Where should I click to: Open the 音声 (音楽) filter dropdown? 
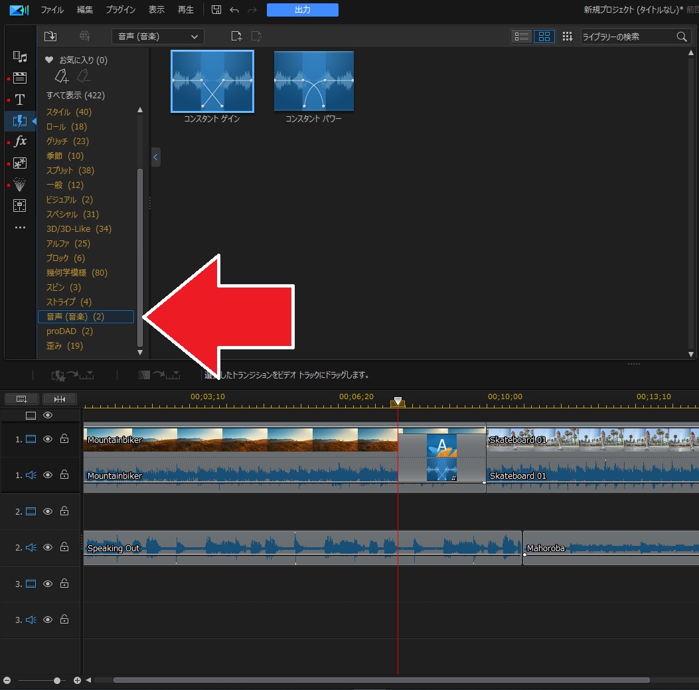click(157, 37)
